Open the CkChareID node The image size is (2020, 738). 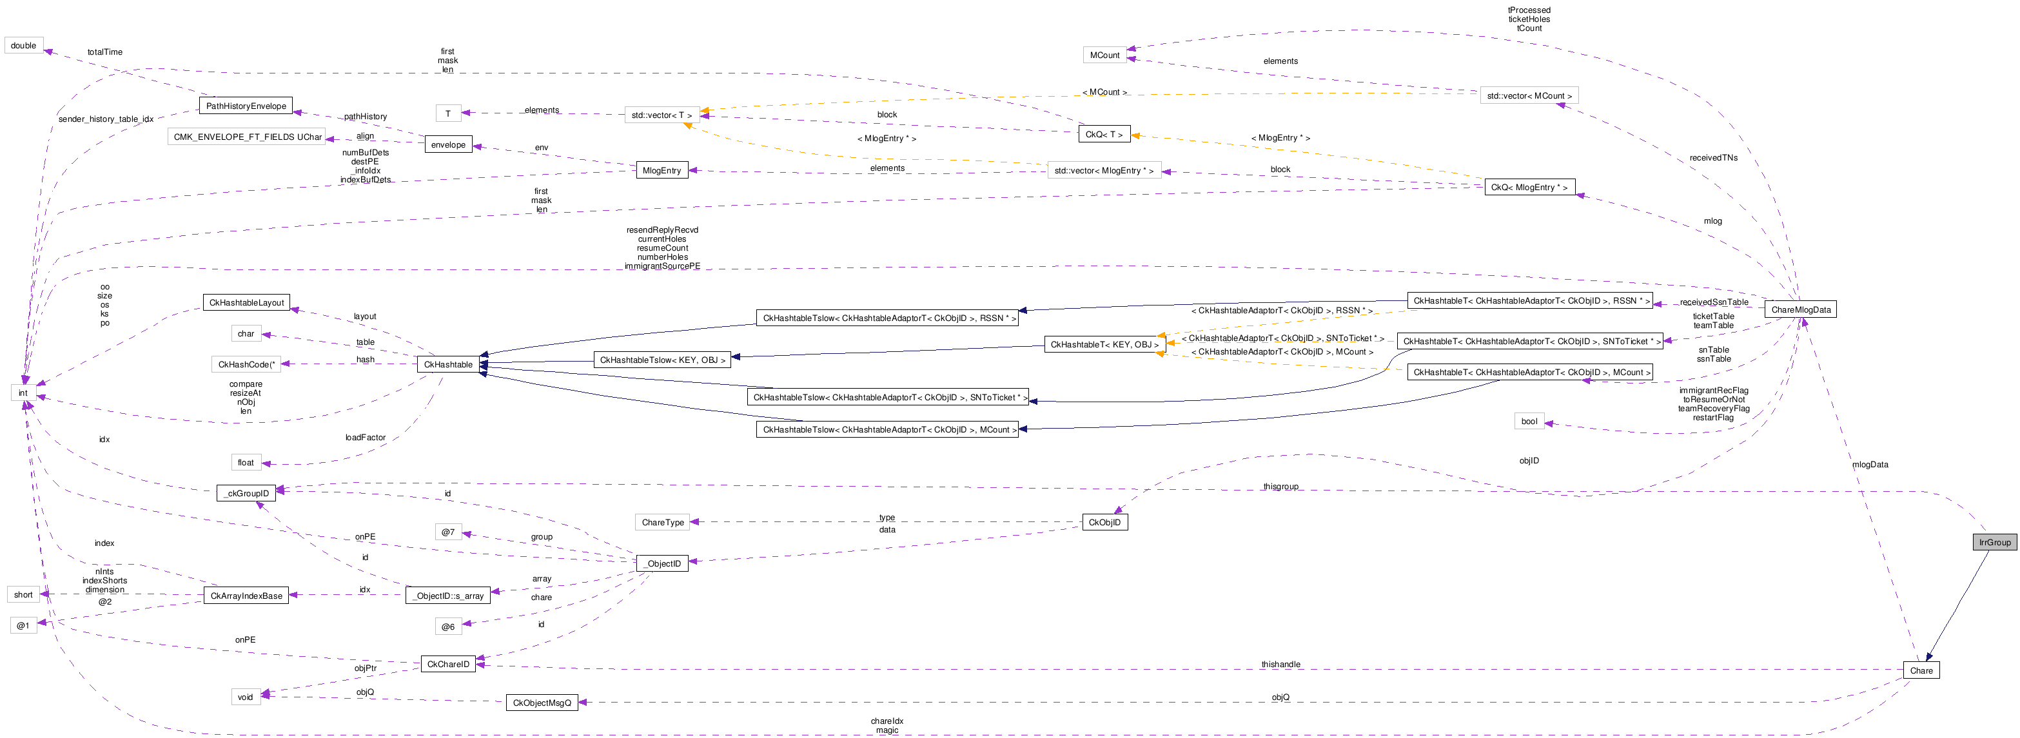(x=447, y=665)
